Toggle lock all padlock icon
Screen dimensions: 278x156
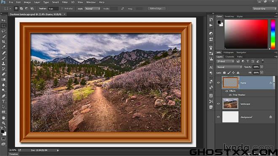(238, 73)
